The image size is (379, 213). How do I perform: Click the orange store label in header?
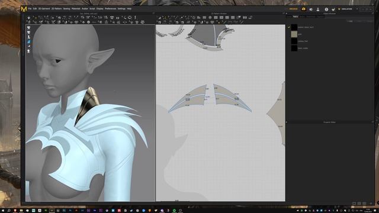(x=294, y=9)
